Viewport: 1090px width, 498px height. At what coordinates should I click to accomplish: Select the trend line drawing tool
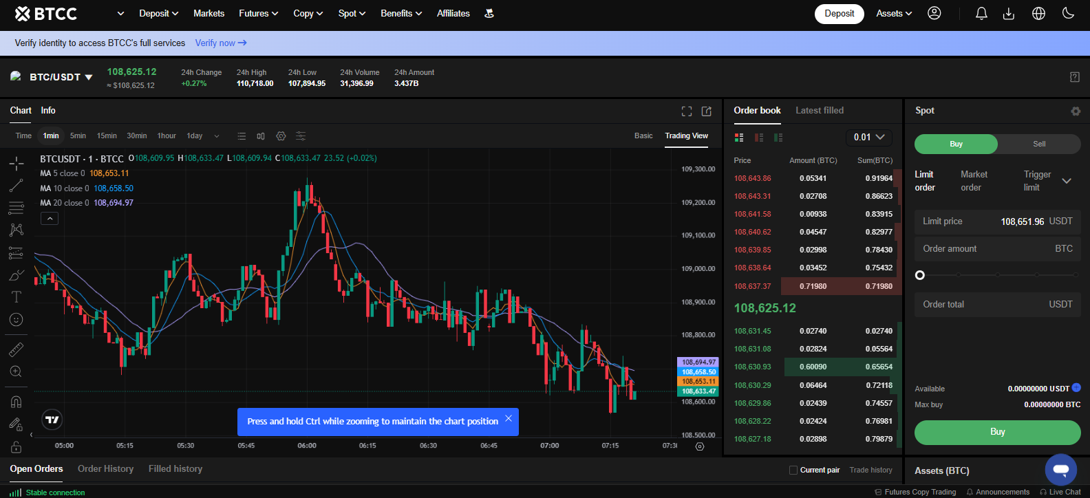pyautogui.click(x=17, y=186)
